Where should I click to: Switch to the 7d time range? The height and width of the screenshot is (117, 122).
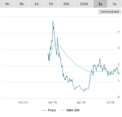51,4
